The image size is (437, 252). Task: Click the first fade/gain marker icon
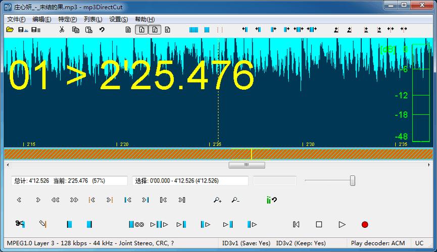(x=336, y=29)
